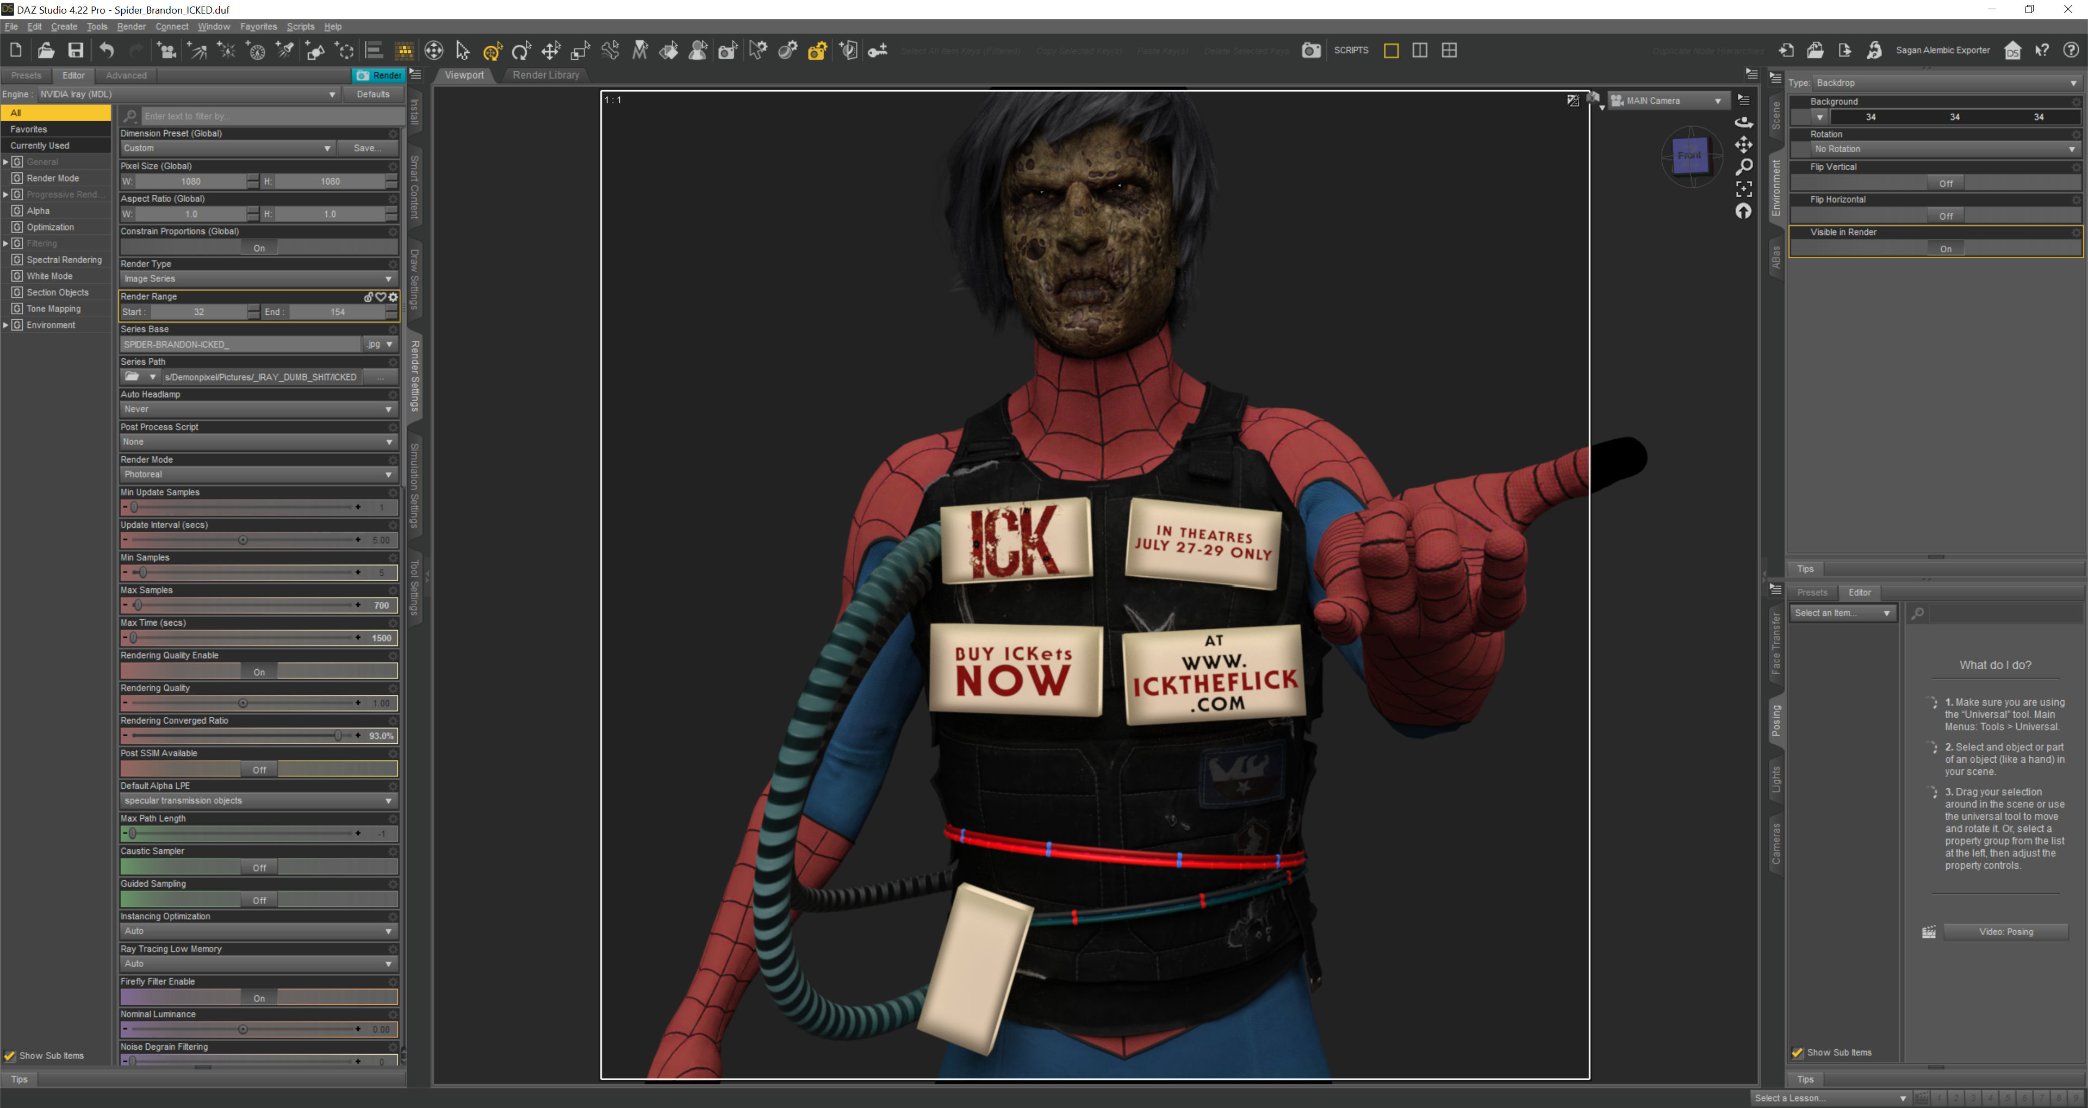Image resolution: width=2088 pixels, height=1108 pixels.
Task: Open the What's This help icon
Action: tap(2041, 50)
